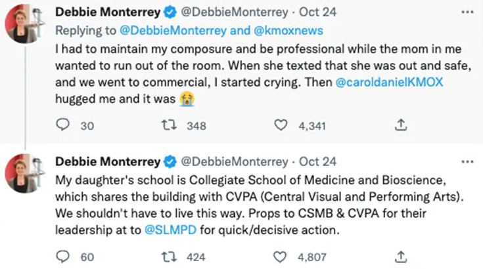The image size is (483, 269).
Task: Like the first tweet with 4,341 likes
Action: 281,126
